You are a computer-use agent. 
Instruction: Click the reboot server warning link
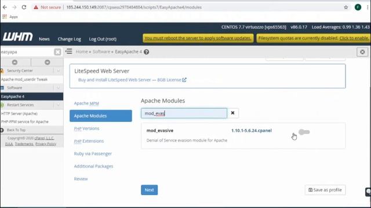click(x=198, y=38)
